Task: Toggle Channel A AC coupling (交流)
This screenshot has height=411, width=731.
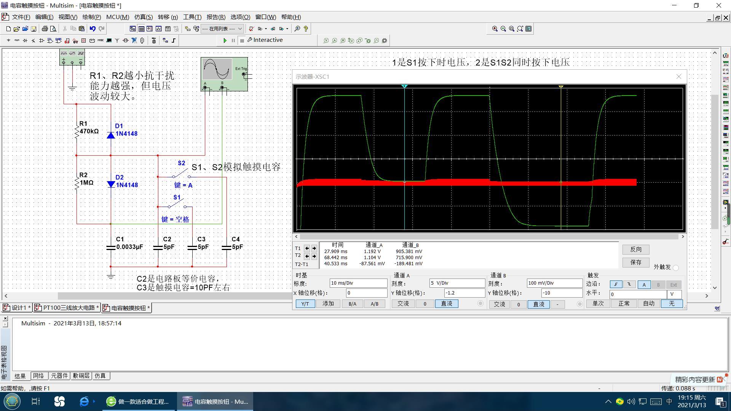Action: tap(403, 304)
